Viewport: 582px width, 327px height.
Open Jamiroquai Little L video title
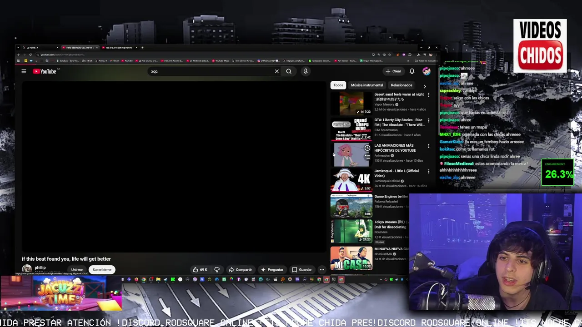pyautogui.click(x=396, y=173)
